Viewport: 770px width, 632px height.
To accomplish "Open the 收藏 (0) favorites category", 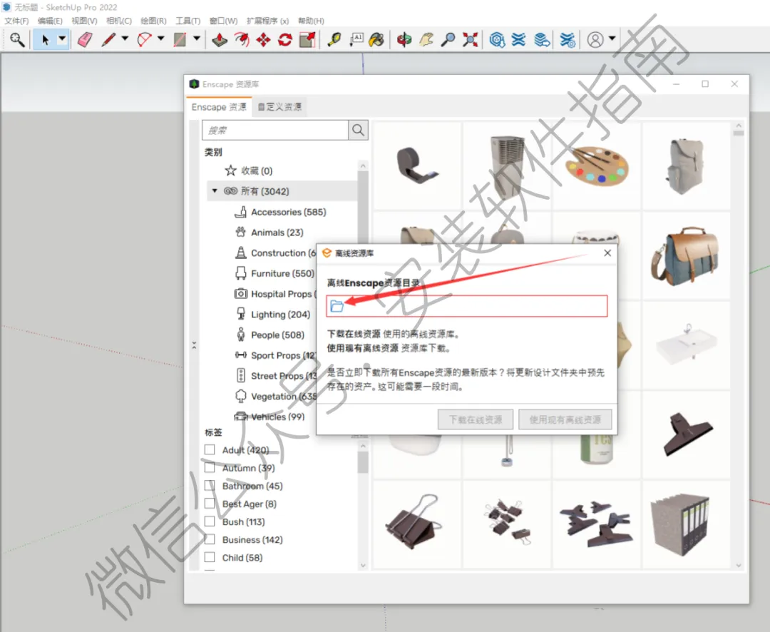I will [x=249, y=170].
